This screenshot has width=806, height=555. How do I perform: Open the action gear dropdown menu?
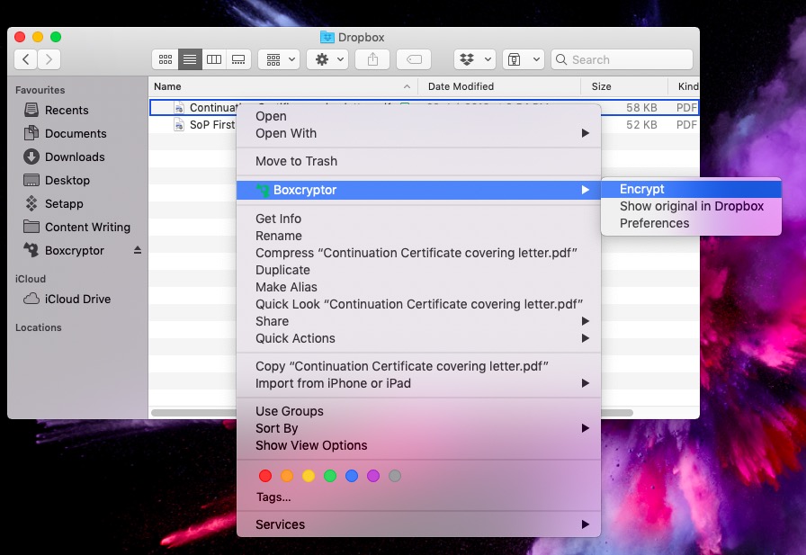(326, 58)
